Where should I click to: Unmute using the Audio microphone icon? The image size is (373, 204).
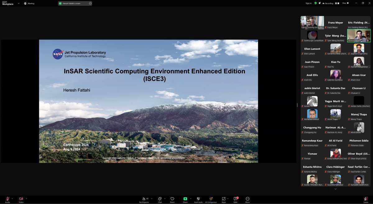[x=7, y=199]
